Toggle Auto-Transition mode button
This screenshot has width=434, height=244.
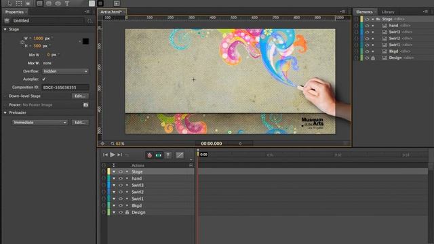click(159, 155)
